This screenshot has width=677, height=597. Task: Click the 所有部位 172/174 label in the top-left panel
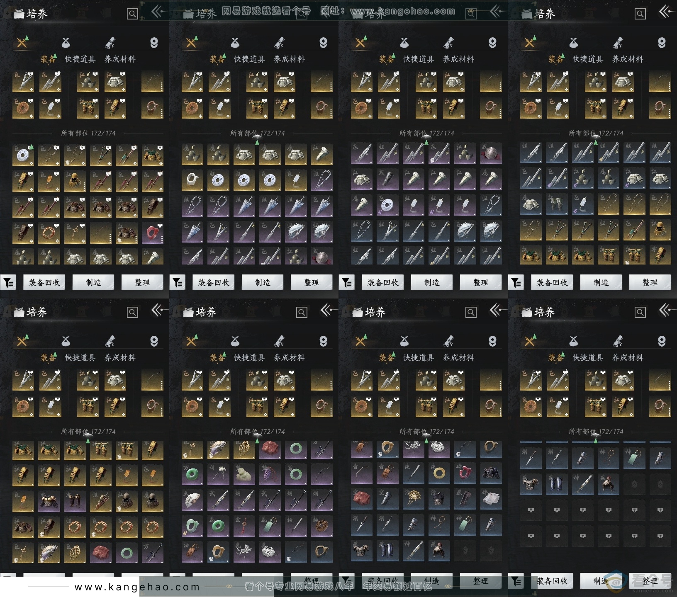[x=88, y=133]
